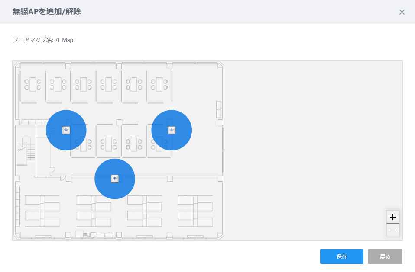
Task: Click the 戻る button
Action: click(385, 256)
